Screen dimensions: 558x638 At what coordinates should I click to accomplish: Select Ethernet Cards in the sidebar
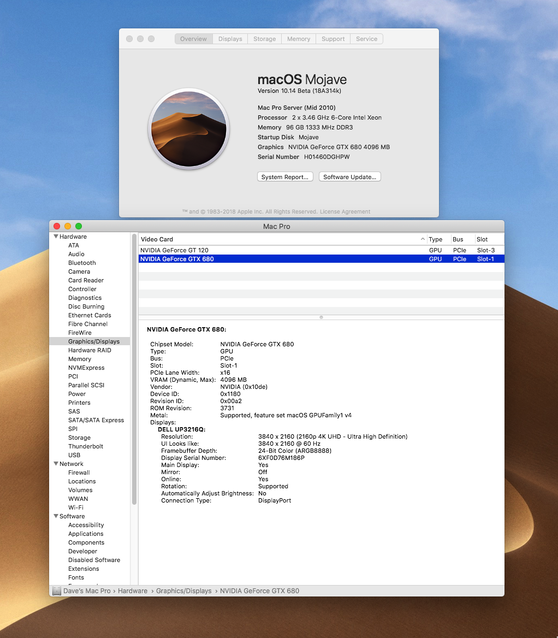(x=90, y=315)
